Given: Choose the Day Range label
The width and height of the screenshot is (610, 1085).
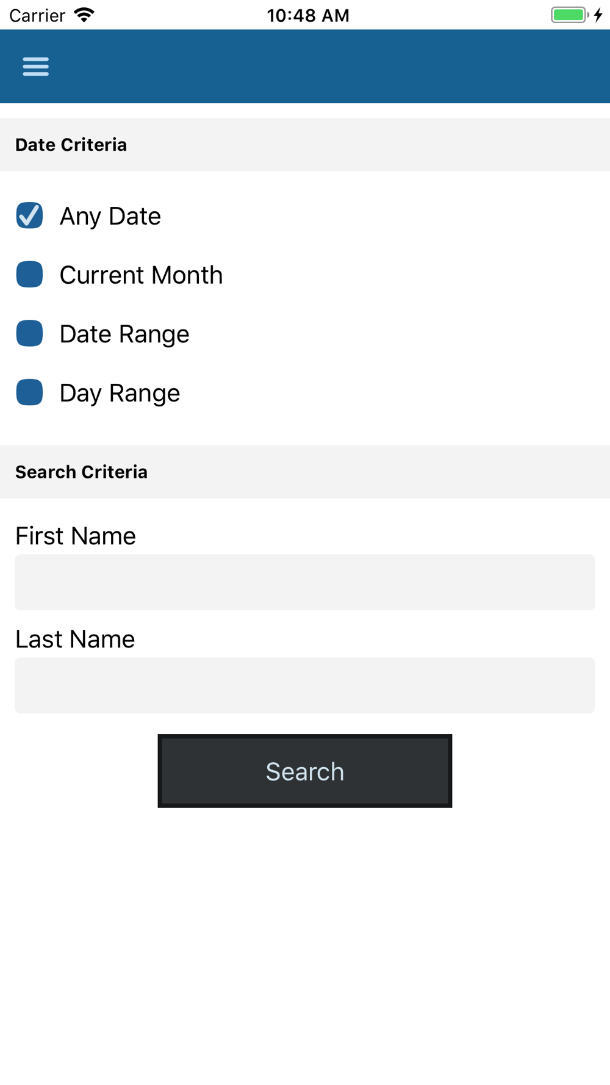Looking at the screenshot, I should point(120,393).
